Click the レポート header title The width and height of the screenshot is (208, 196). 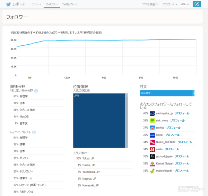click(x=19, y=4)
